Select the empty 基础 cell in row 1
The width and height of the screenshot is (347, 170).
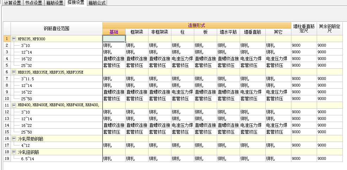(x=114, y=39)
